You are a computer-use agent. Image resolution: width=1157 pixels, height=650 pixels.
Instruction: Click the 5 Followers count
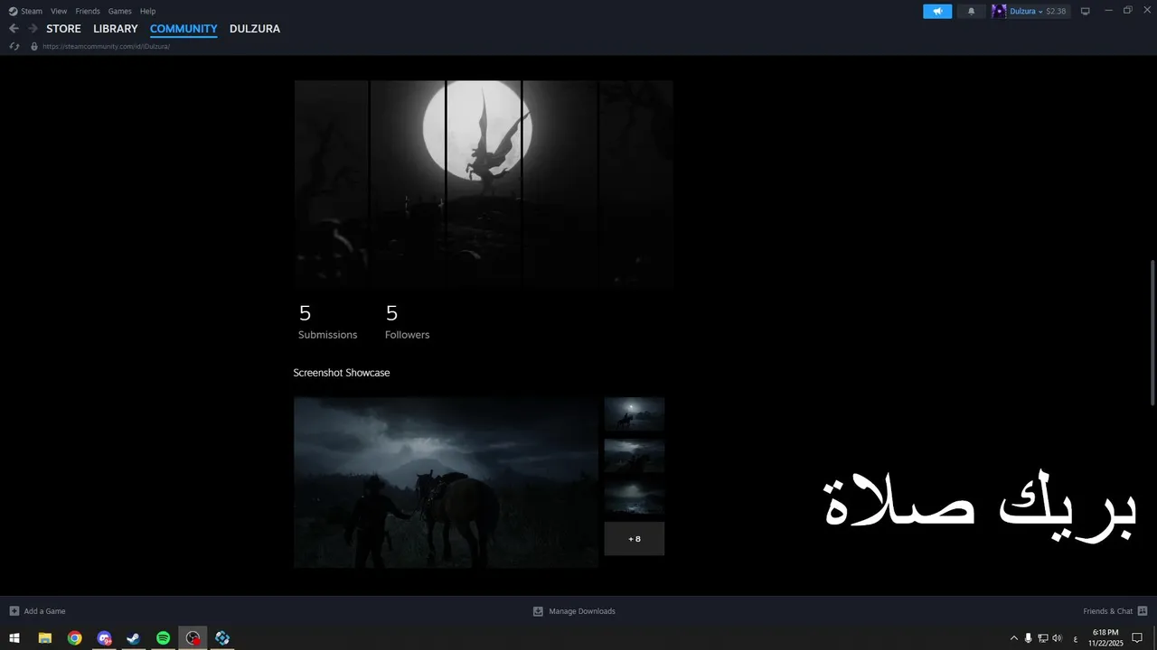[x=407, y=322]
